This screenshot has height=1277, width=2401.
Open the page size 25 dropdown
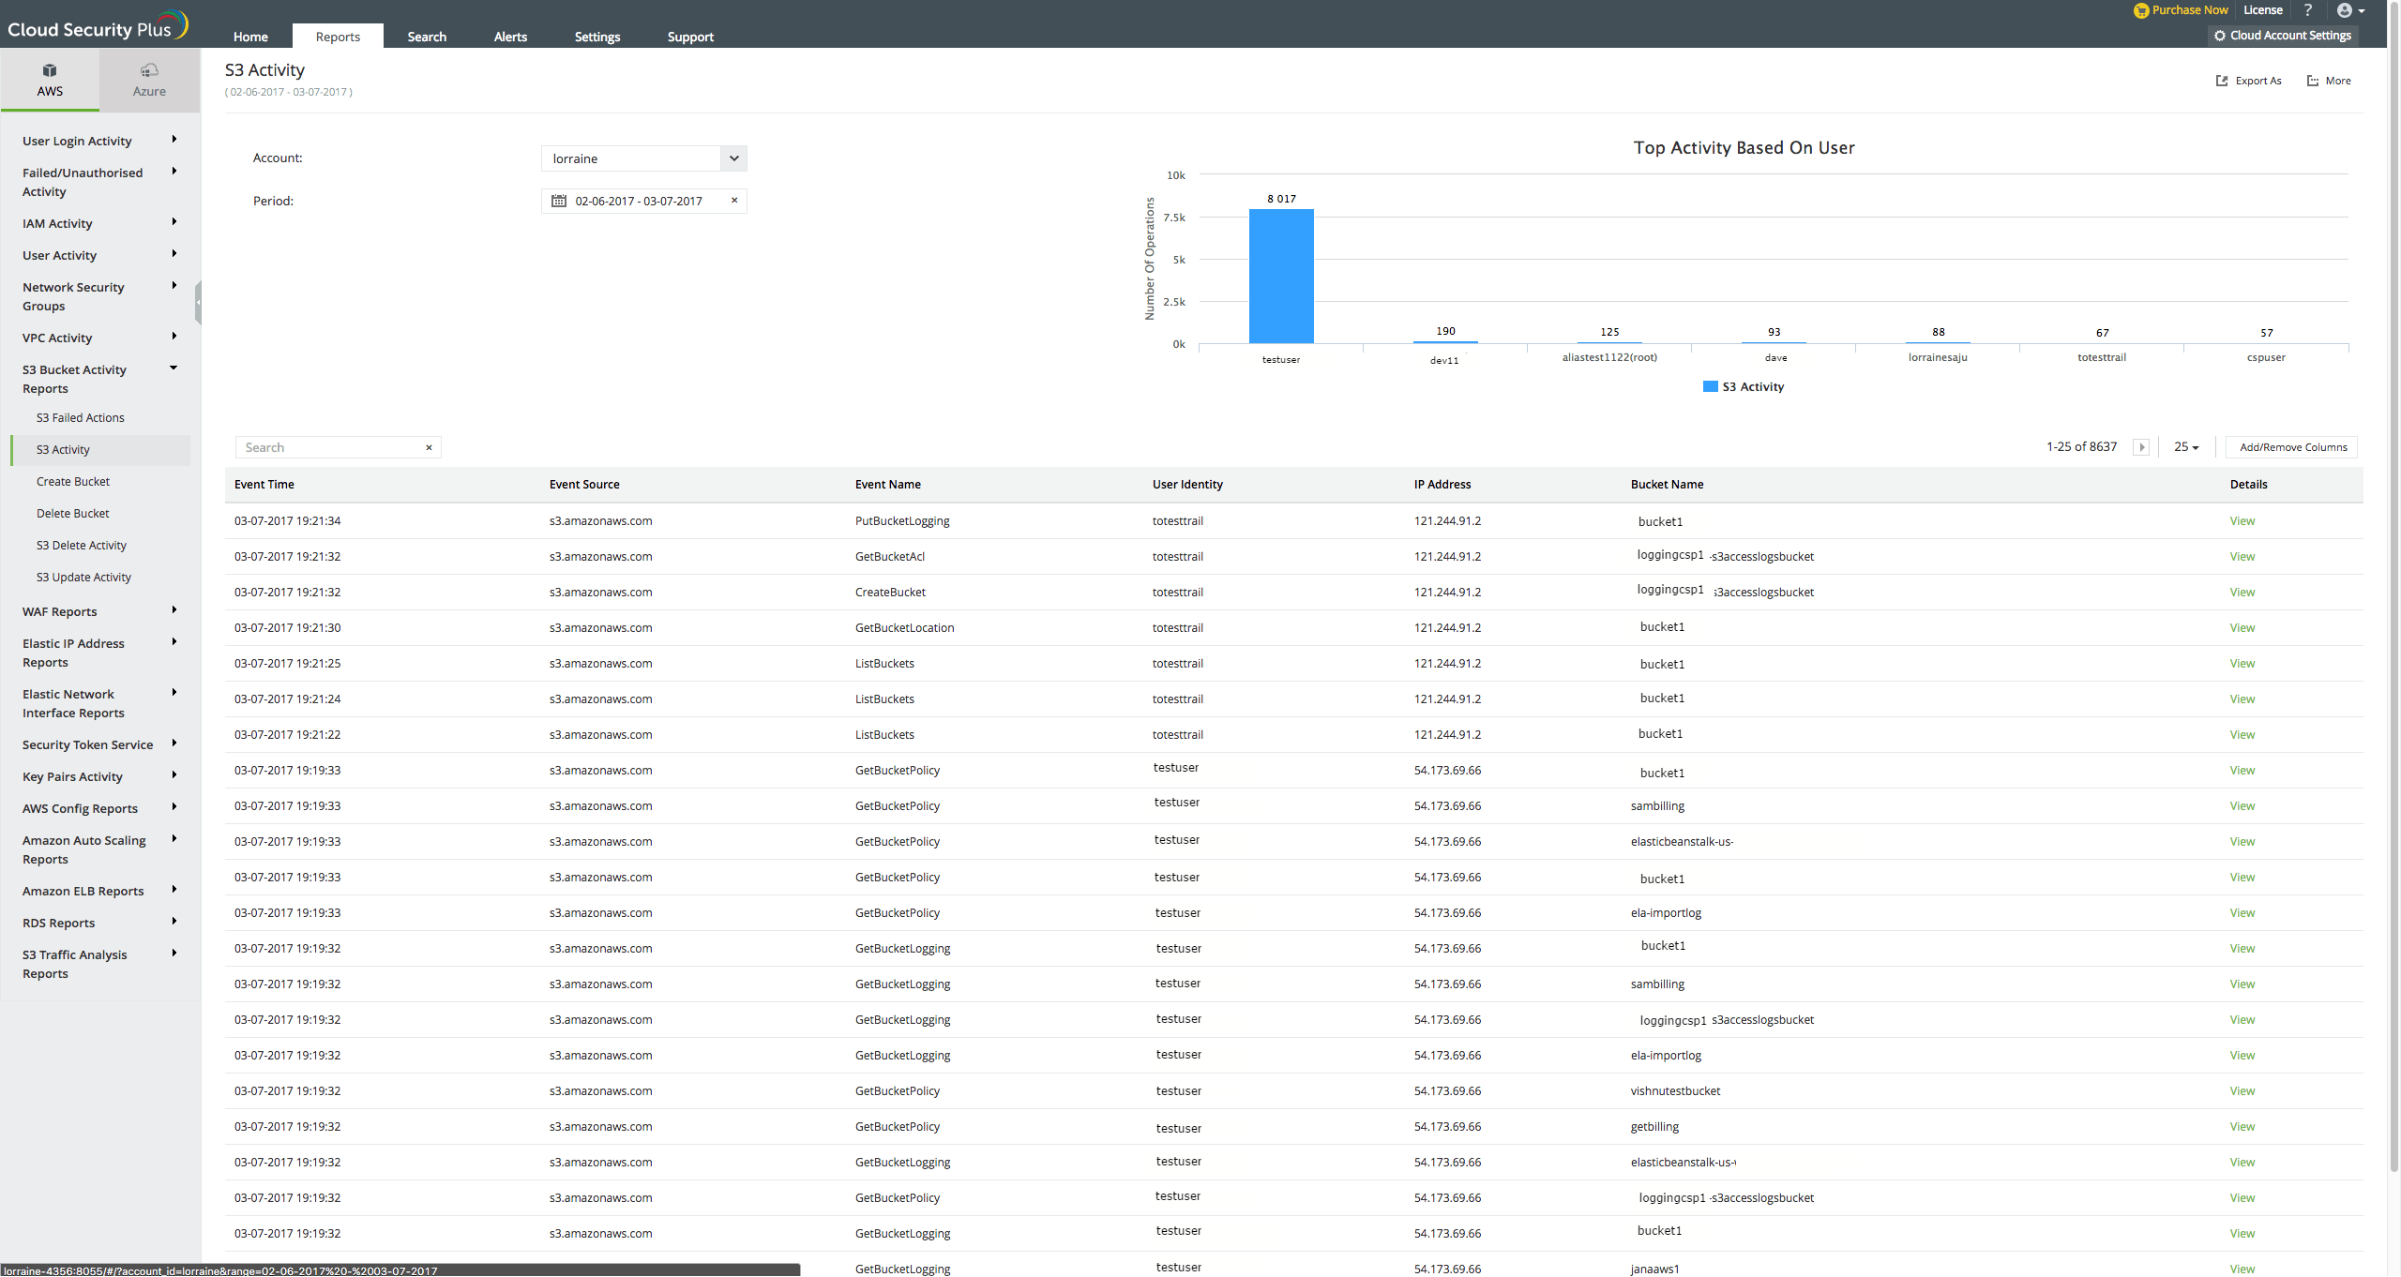pos(2186,446)
